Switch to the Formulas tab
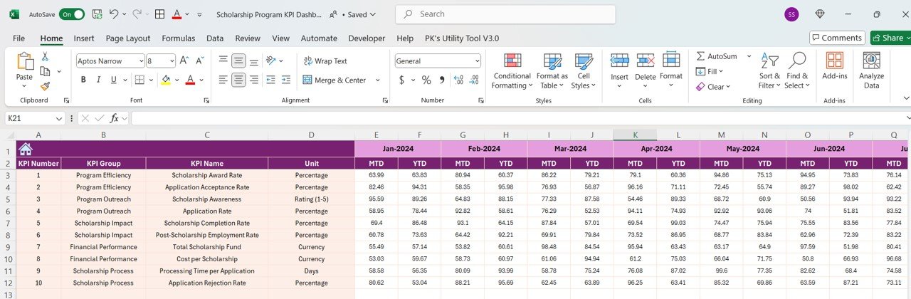911x299 pixels. click(178, 38)
